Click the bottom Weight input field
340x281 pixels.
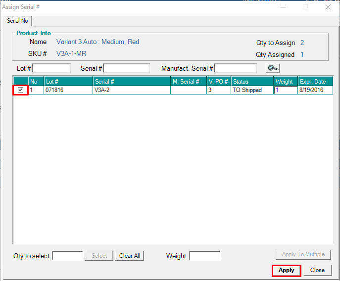[x=204, y=256]
